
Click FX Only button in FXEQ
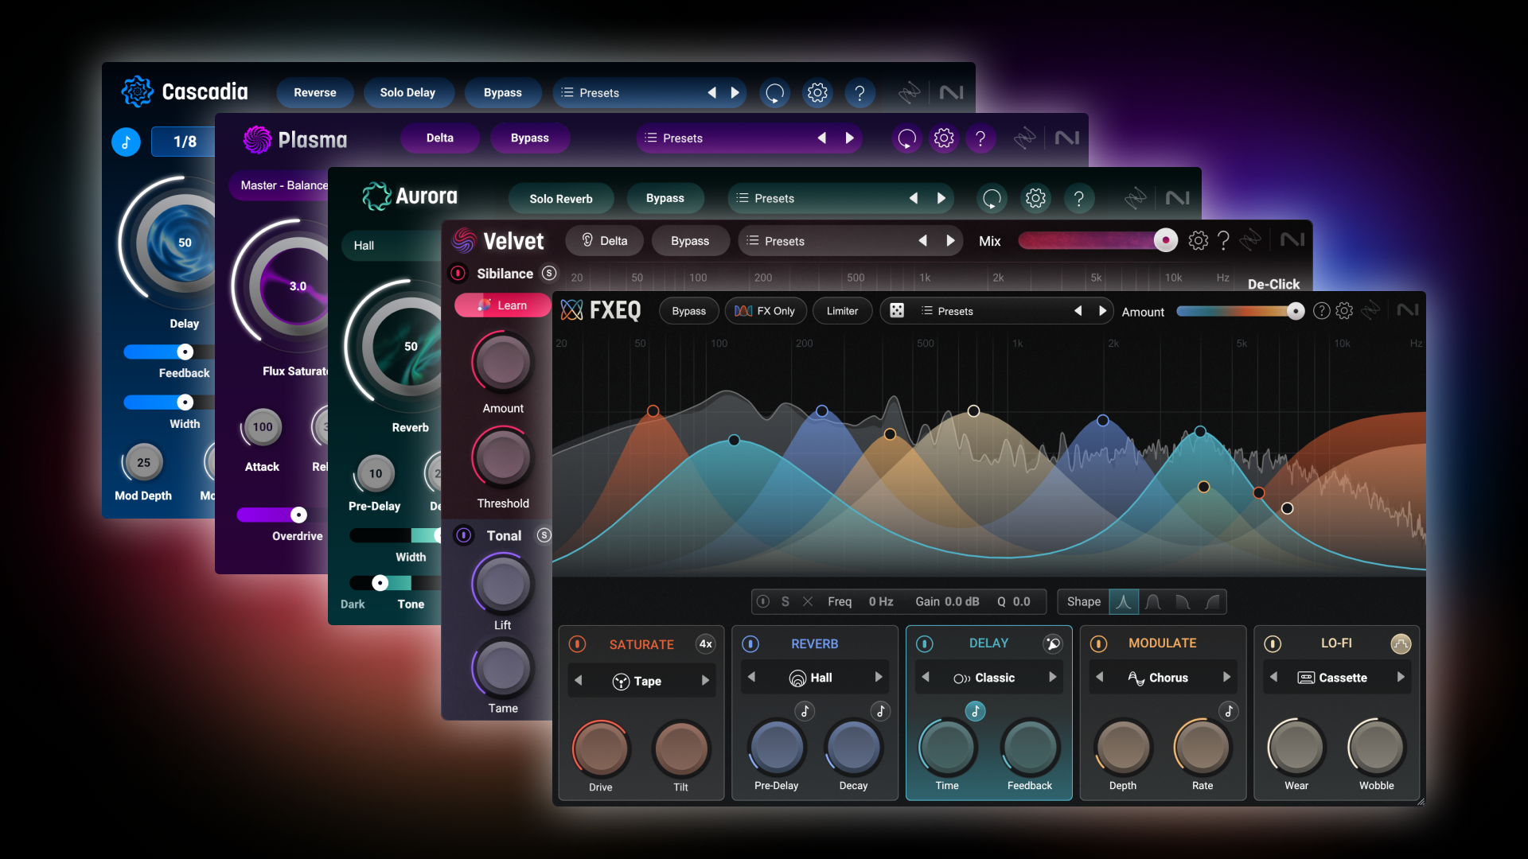click(766, 311)
